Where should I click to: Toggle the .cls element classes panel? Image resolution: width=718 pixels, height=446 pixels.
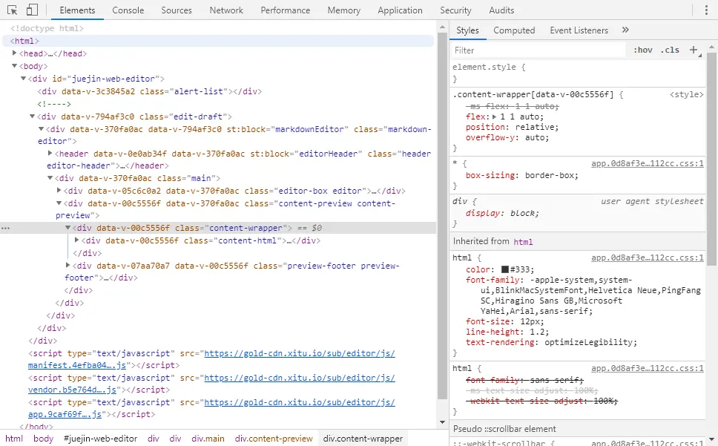pyautogui.click(x=670, y=50)
